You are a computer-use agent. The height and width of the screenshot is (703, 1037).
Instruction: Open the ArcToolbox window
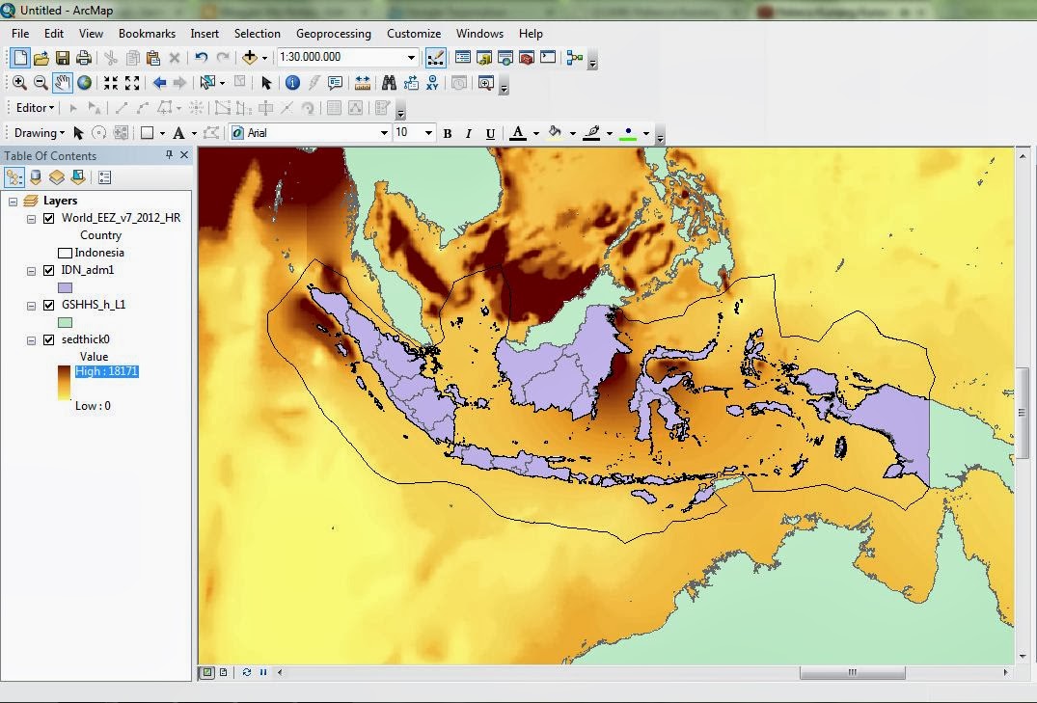pos(527,58)
